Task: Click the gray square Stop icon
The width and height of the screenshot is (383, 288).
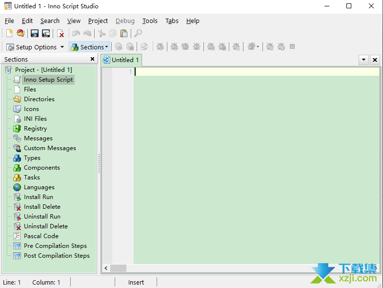Action: [292, 46]
